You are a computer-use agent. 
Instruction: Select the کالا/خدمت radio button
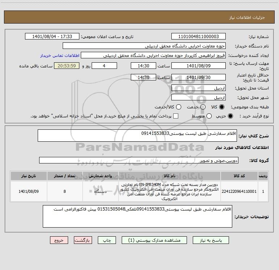click(179, 107)
